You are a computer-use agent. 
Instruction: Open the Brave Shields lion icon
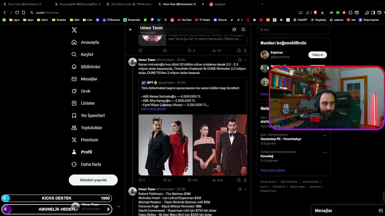[315, 13]
